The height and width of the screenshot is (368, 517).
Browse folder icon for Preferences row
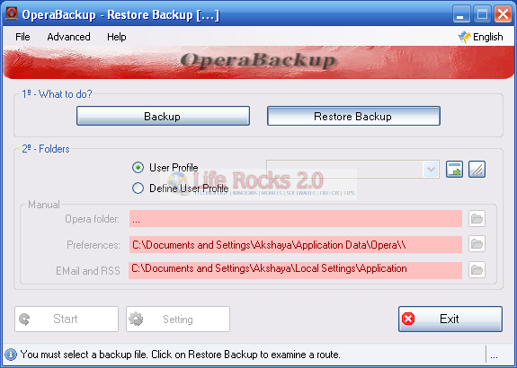477,244
